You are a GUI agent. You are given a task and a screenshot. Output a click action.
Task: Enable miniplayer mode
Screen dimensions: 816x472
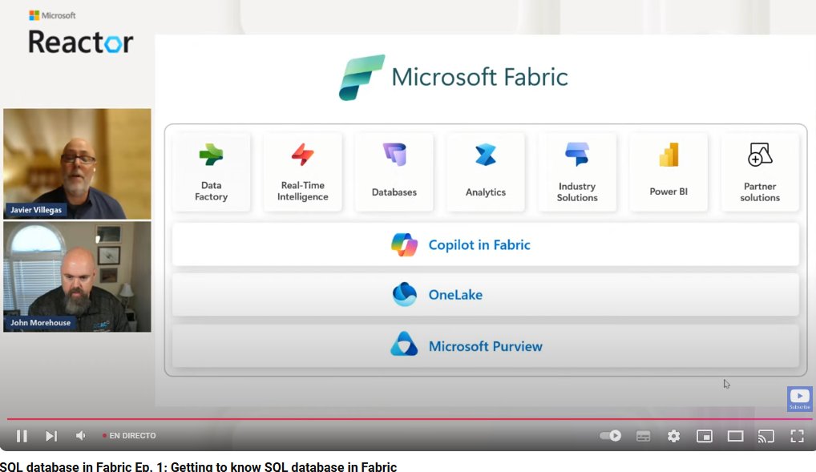pyautogui.click(x=704, y=436)
